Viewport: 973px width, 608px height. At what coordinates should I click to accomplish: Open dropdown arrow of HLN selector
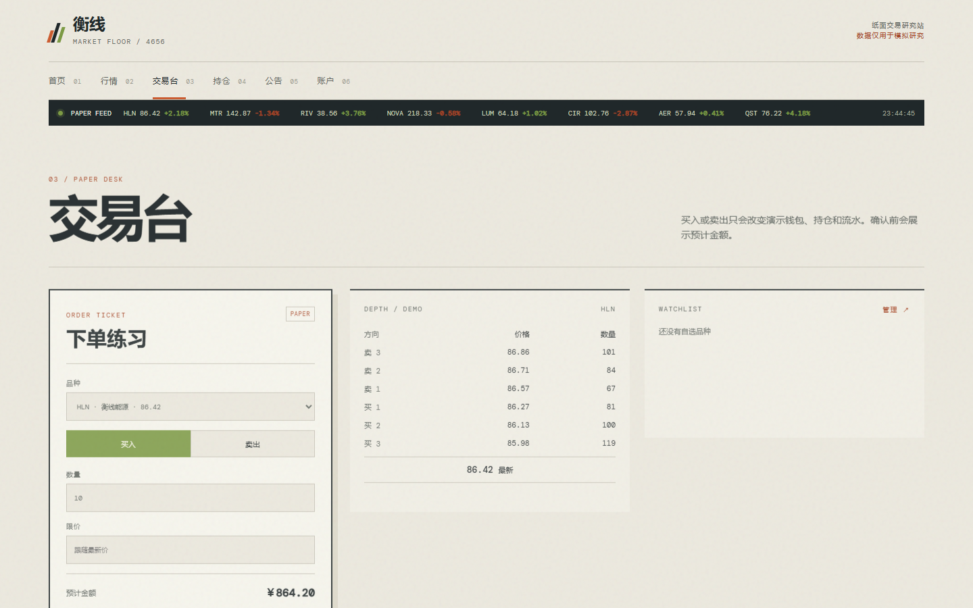(308, 407)
